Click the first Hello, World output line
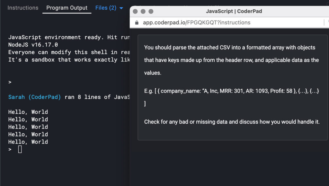This screenshot has width=329, height=186. (x=28, y=112)
